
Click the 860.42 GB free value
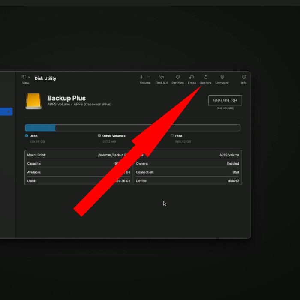click(183, 141)
